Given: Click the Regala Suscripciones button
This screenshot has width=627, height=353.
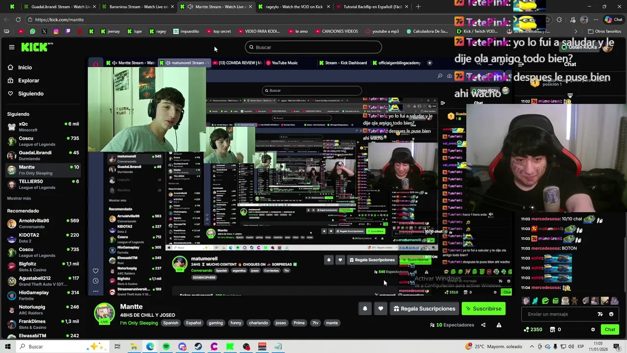Looking at the screenshot, I should (x=424, y=308).
